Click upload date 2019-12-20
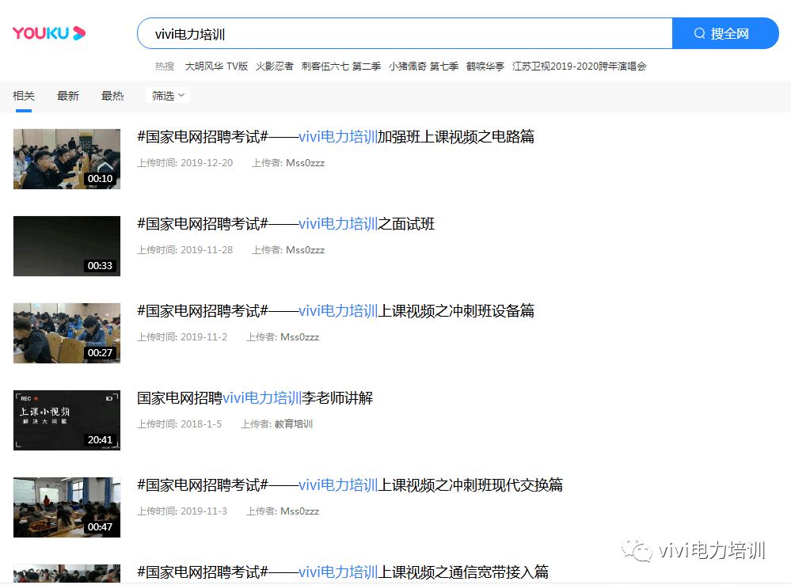The image size is (791, 585). [x=207, y=163]
